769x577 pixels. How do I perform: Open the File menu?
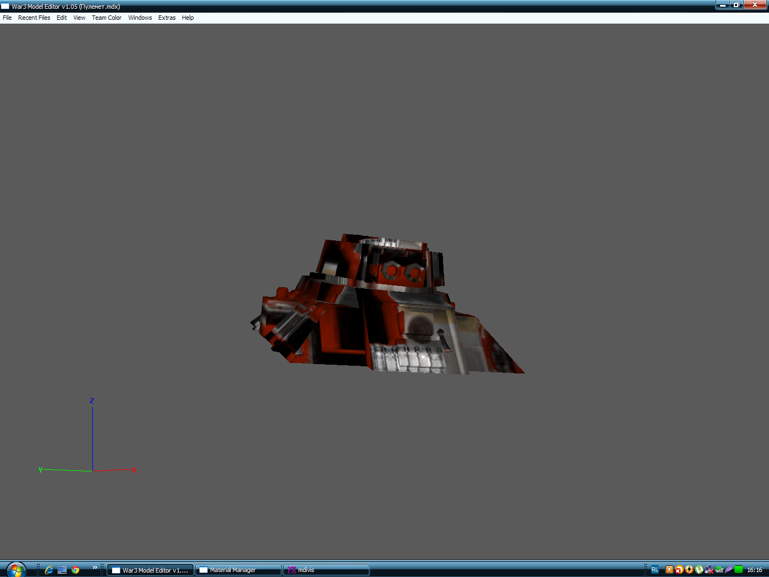coord(7,18)
